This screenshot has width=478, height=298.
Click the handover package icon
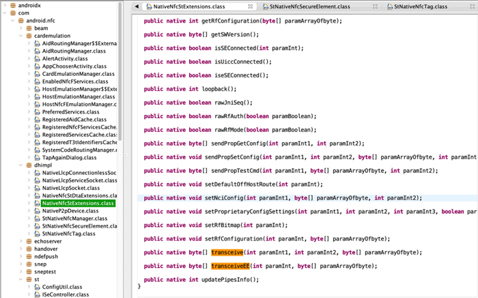pyautogui.click(x=29, y=249)
